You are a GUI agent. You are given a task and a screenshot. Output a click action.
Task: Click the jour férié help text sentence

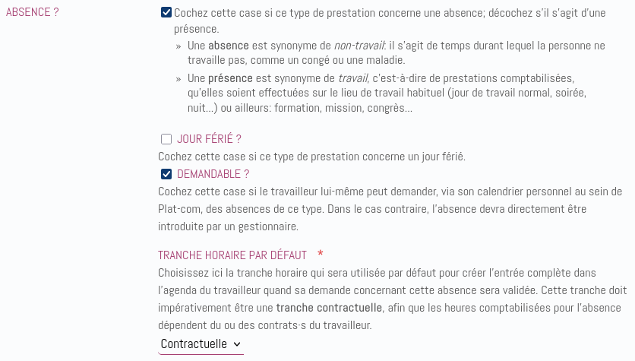click(x=311, y=157)
